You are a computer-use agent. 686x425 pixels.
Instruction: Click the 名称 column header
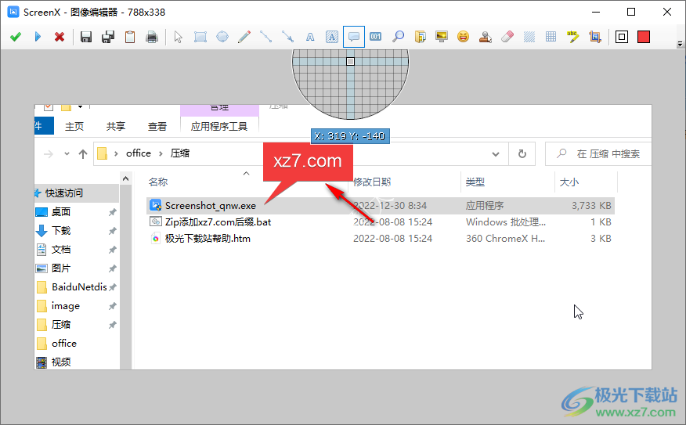[158, 182]
